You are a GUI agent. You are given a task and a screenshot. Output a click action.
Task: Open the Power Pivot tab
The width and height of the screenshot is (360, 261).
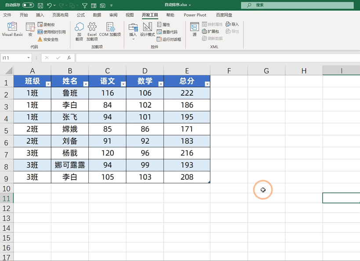click(195, 14)
